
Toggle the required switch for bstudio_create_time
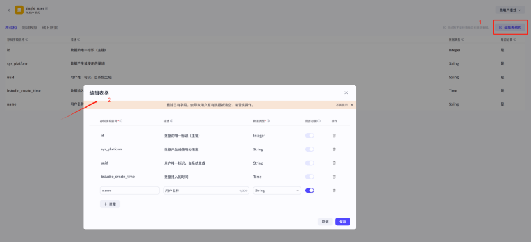(x=310, y=177)
